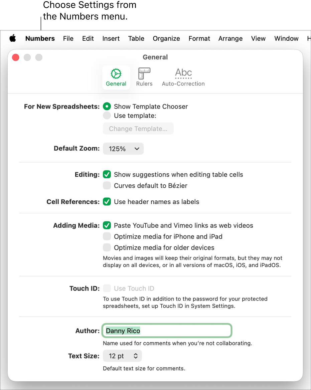This screenshot has height=390, width=311.
Task: Disable Paste YouTube and Vimeo links option
Action: 107,225
